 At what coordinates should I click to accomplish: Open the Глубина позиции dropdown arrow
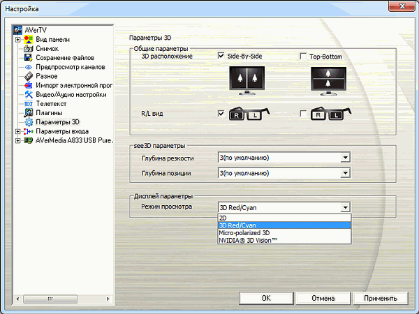[345, 173]
